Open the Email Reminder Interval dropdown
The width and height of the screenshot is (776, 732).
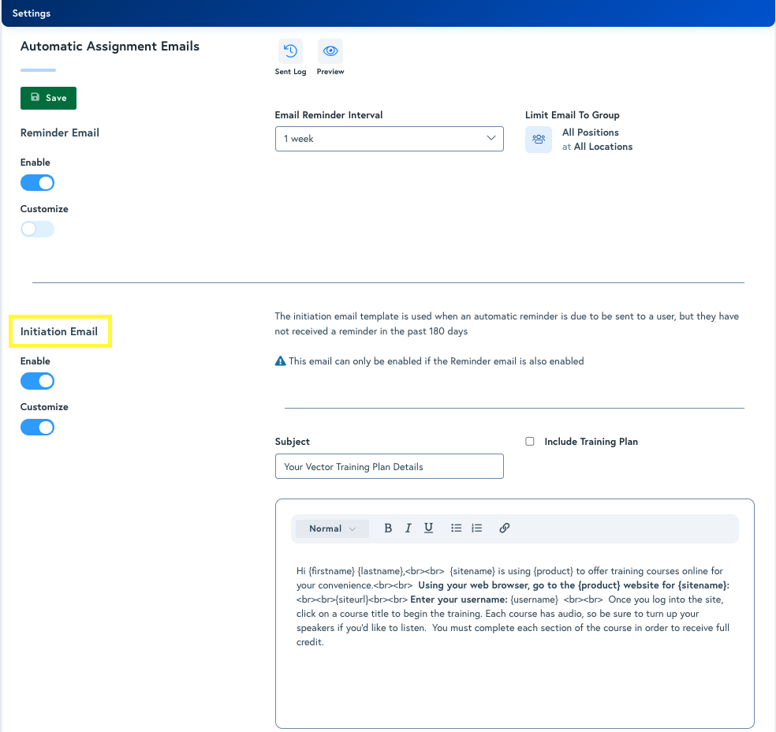point(389,138)
